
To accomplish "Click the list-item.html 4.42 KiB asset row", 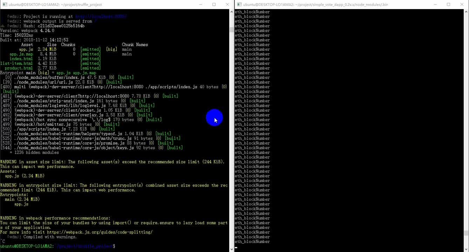I will (x=50, y=63).
